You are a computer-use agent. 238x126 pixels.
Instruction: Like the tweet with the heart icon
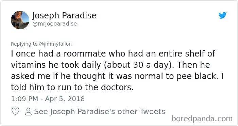pyautogui.click(x=15, y=111)
